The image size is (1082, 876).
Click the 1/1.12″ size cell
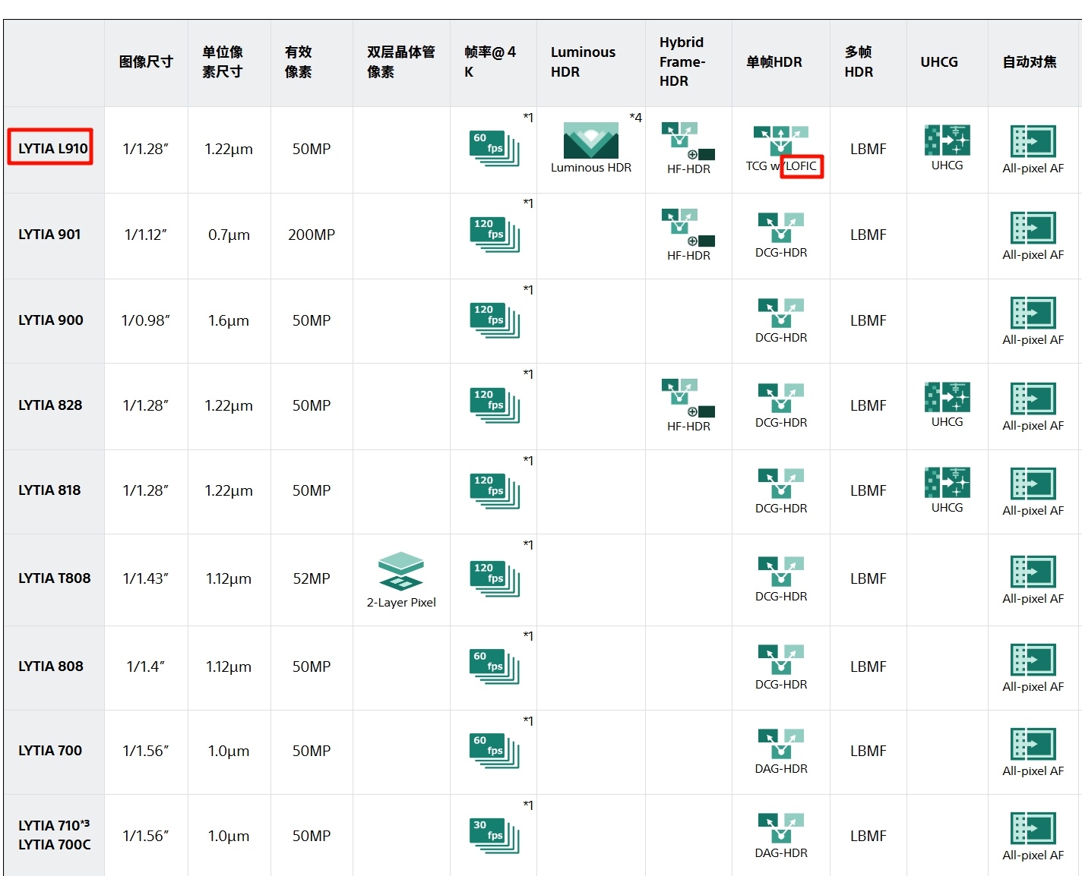tap(146, 235)
